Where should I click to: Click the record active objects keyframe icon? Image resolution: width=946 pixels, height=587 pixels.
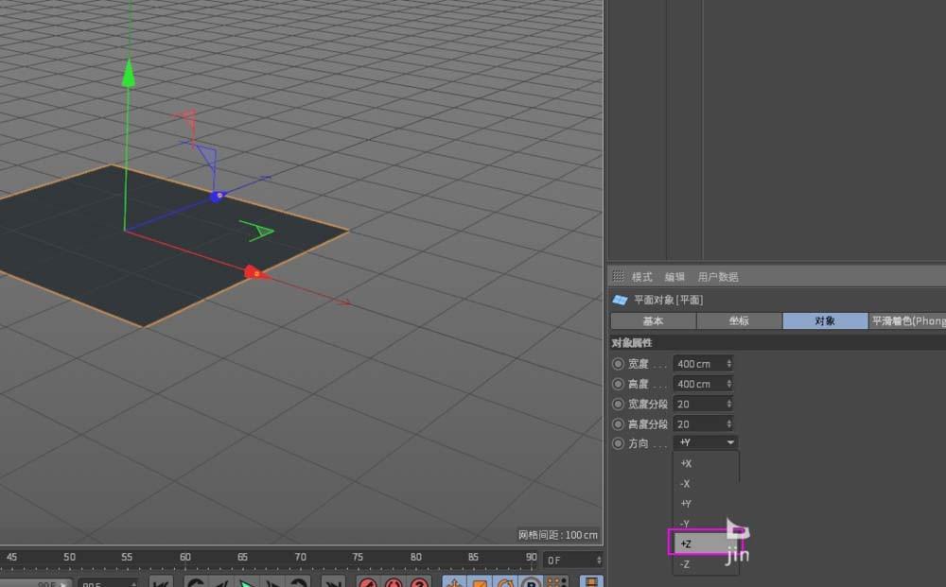tap(366, 582)
